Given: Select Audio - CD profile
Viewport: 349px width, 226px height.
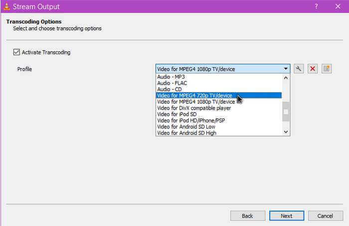Looking at the screenshot, I should point(219,89).
